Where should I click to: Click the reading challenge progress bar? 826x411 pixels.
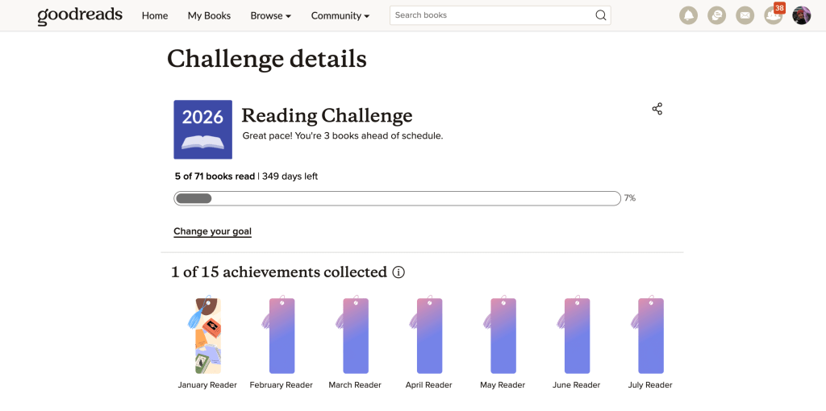[397, 198]
